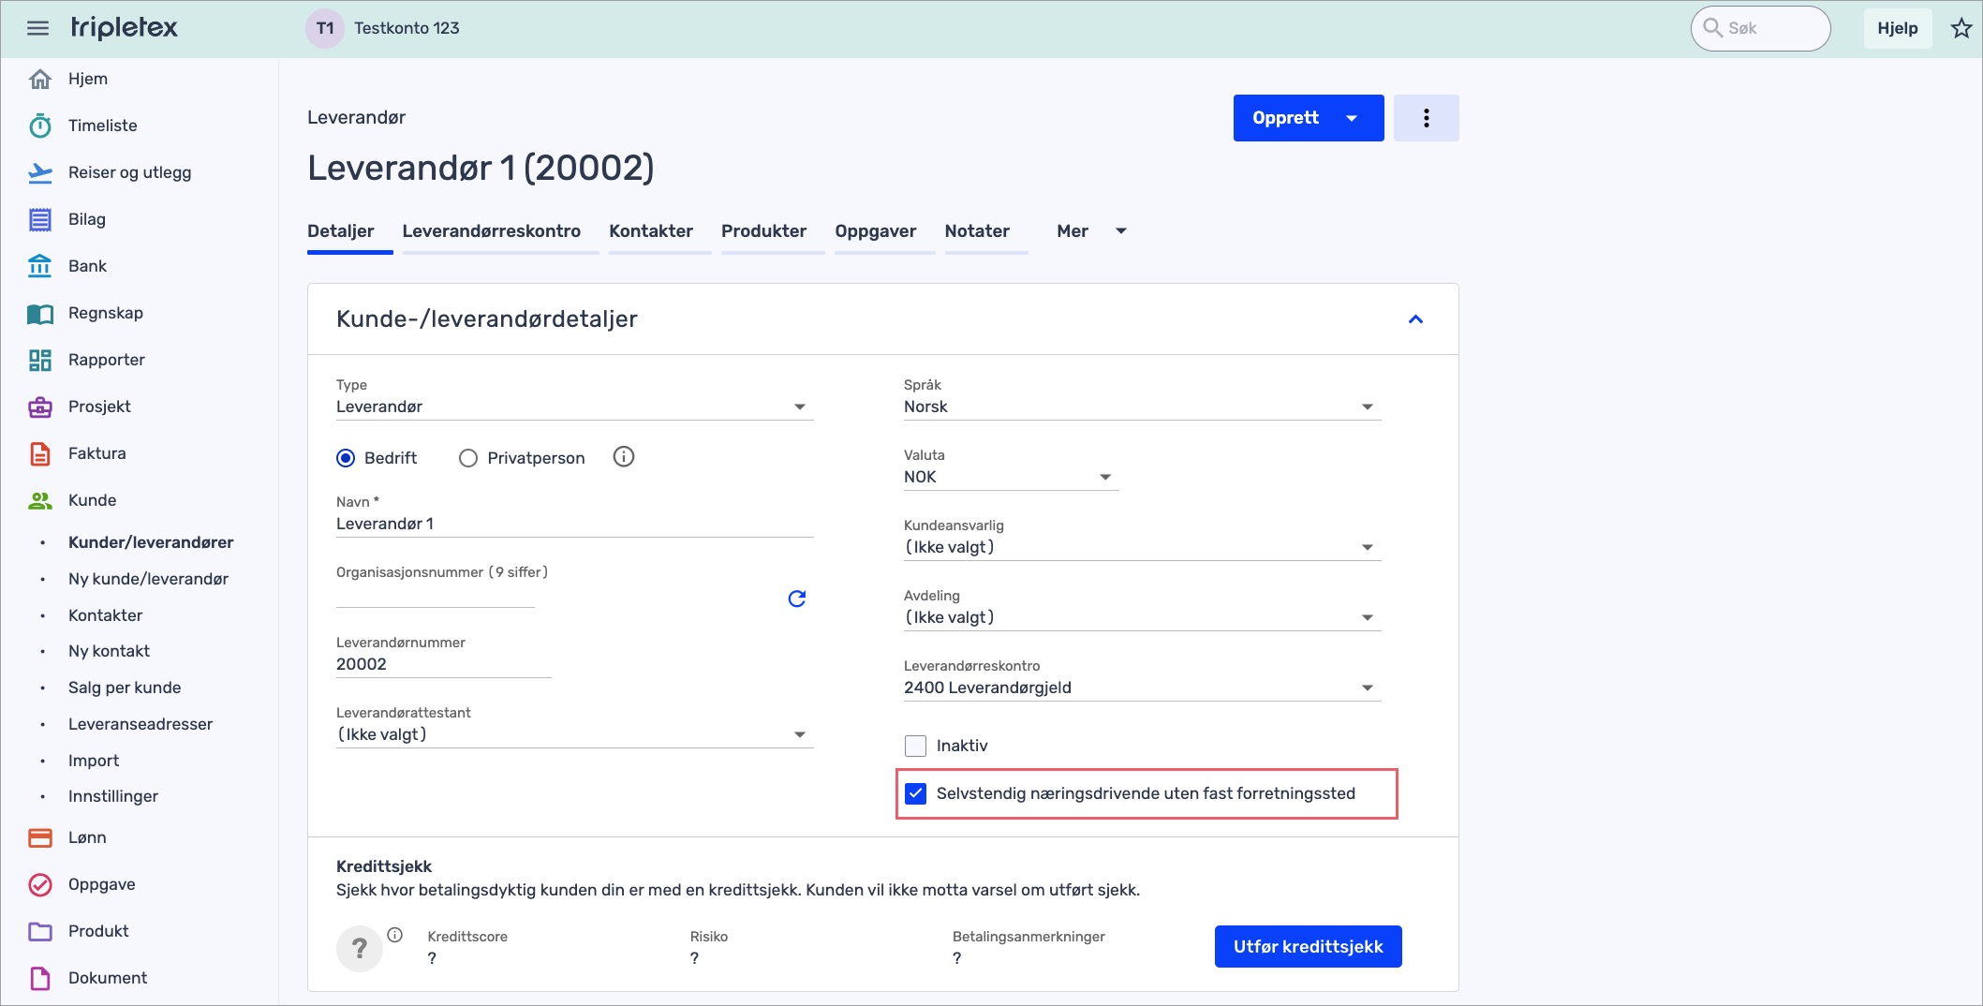Viewport: 1983px width, 1006px height.
Task: Refresh organisasjonsnummer lookup icon
Action: (797, 598)
